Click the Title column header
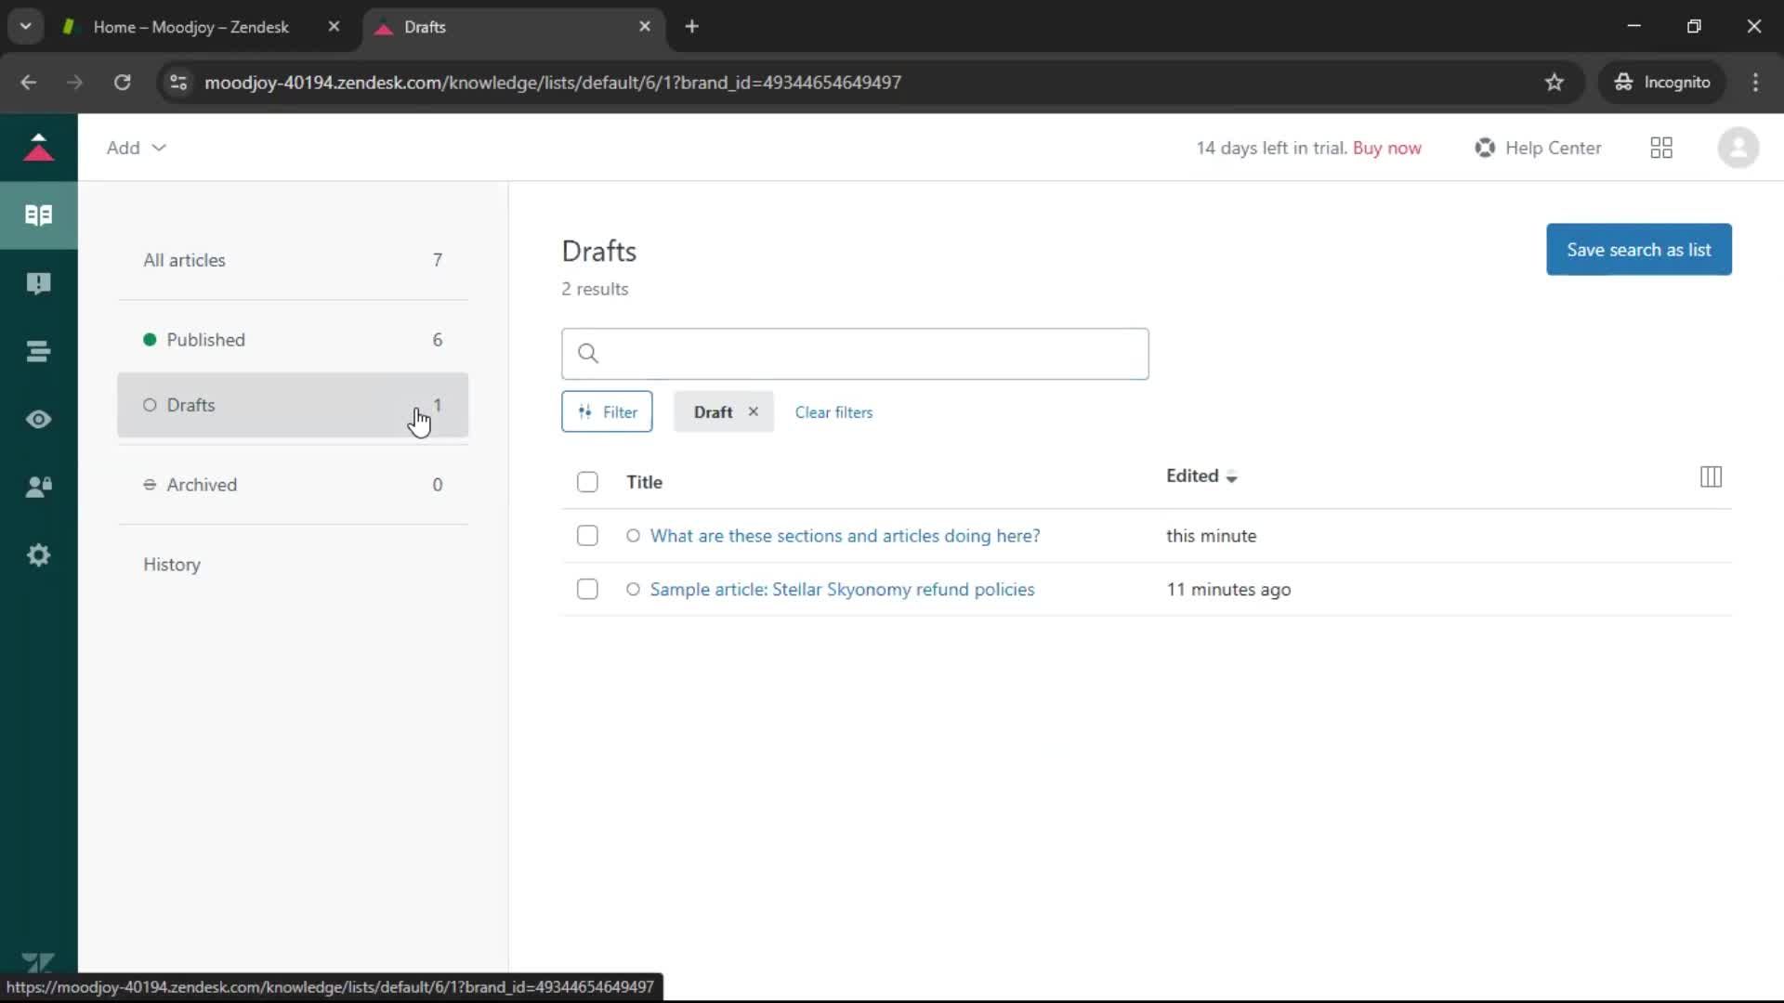Image resolution: width=1784 pixels, height=1003 pixels. point(644,482)
